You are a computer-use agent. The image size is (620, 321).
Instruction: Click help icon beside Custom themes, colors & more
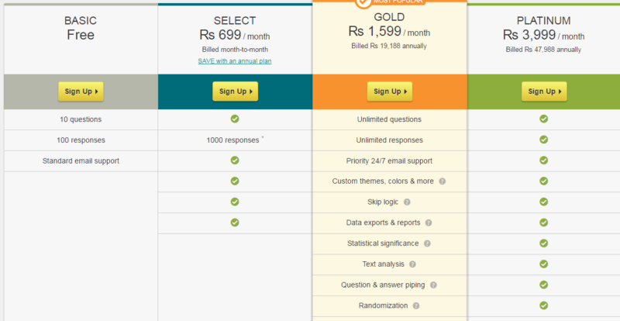pos(442,181)
